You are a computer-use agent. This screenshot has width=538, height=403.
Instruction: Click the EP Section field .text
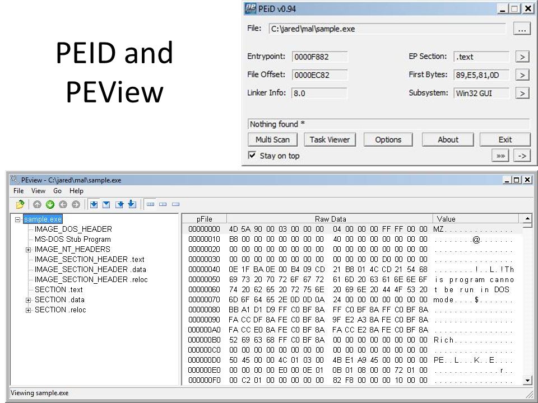pos(481,57)
